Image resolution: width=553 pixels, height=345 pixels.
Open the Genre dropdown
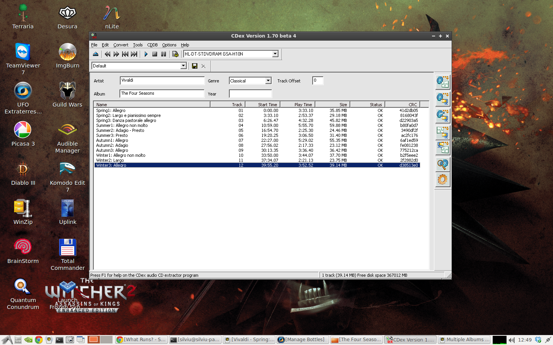point(268,80)
